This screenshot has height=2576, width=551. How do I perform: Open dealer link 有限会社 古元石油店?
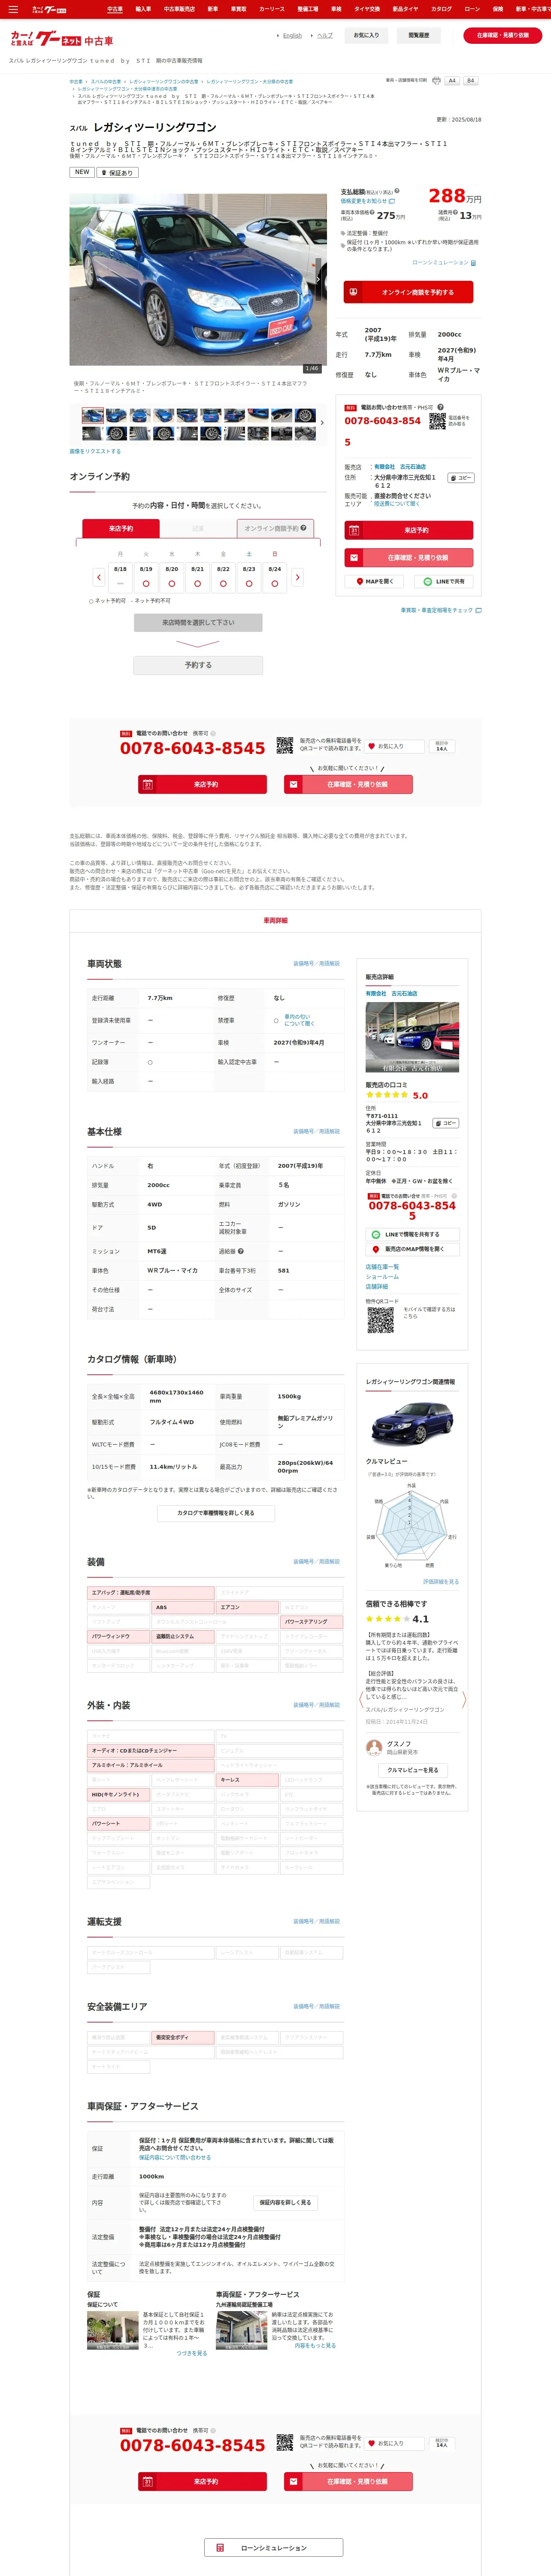click(x=399, y=467)
